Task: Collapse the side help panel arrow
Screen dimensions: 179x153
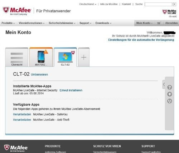Action: [164, 84]
